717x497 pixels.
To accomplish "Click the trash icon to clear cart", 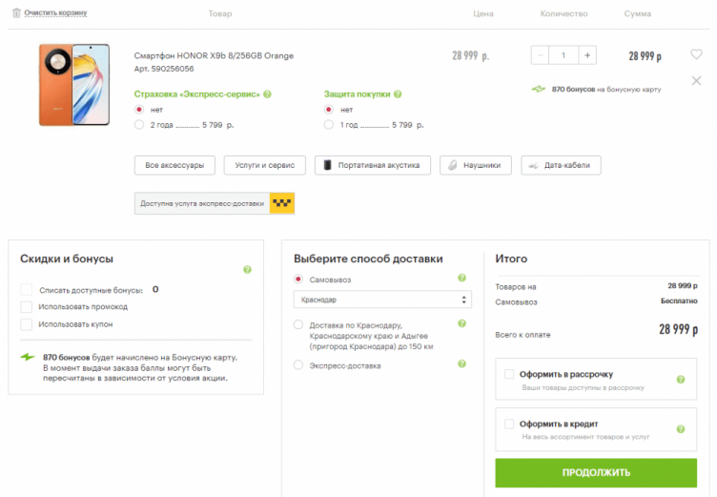I will 16,13.
